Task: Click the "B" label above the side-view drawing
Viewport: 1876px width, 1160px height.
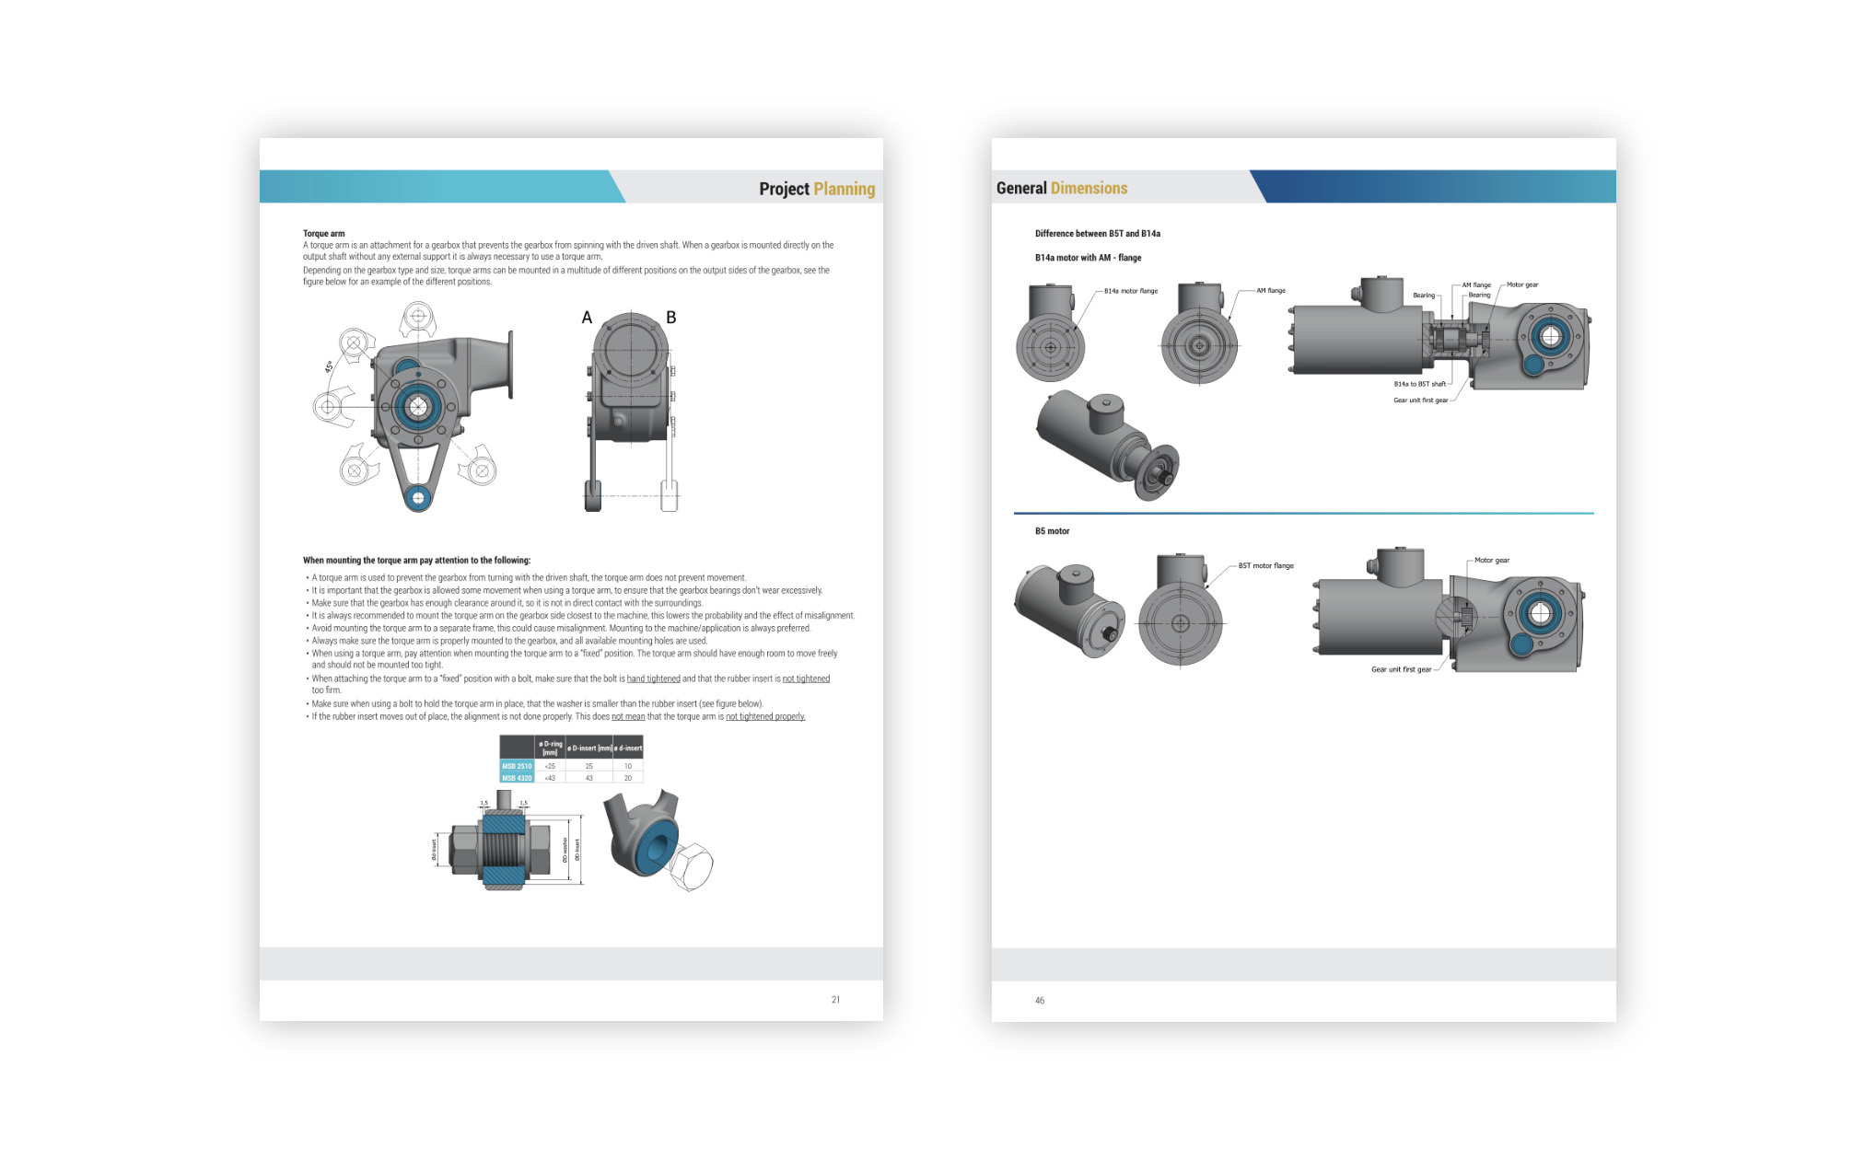Action: [671, 318]
